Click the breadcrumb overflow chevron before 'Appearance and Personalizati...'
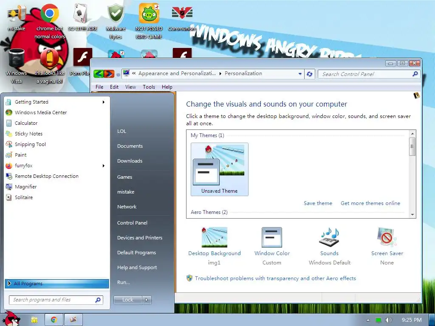The height and width of the screenshot is (326, 435). (x=134, y=73)
